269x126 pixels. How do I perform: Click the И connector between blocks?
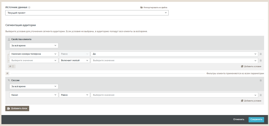tap(7, 73)
